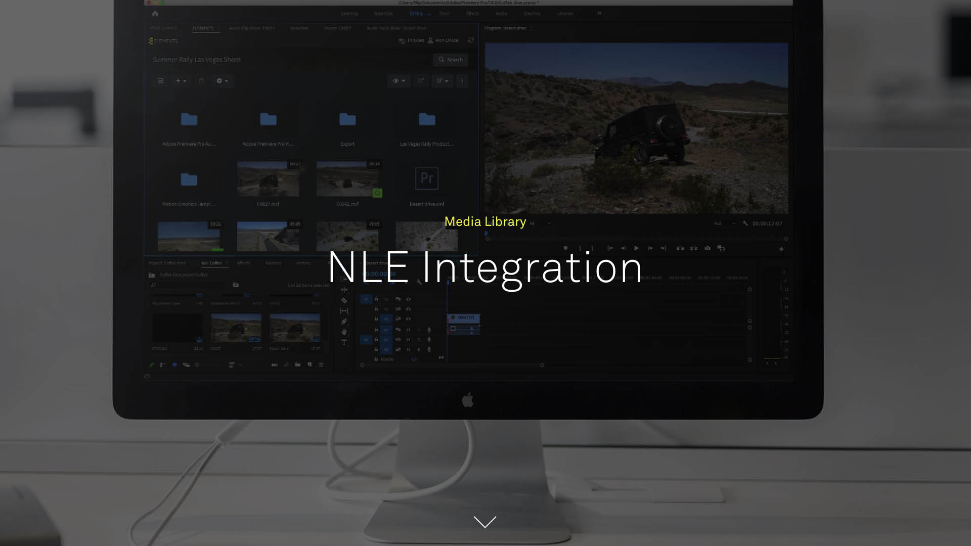The height and width of the screenshot is (546, 971).
Task: Open the Program monitor wrench settings
Action: pyautogui.click(x=745, y=223)
